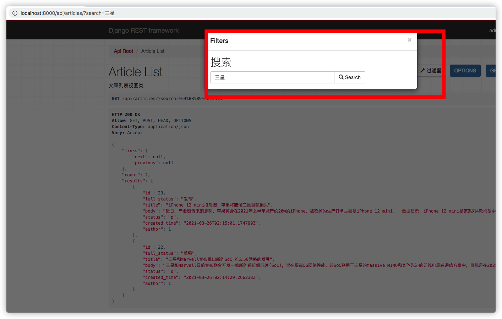The height and width of the screenshot is (319, 502).
Task: Click the HTTP 200 OK response status
Action: (x=126, y=115)
